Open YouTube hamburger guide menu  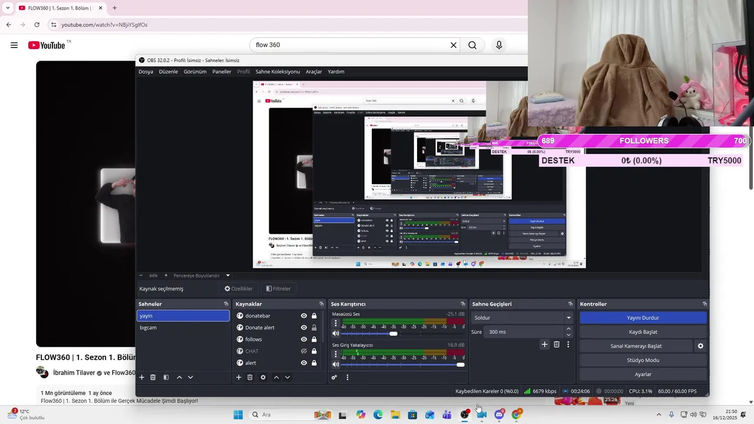pyautogui.click(x=14, y=45)
